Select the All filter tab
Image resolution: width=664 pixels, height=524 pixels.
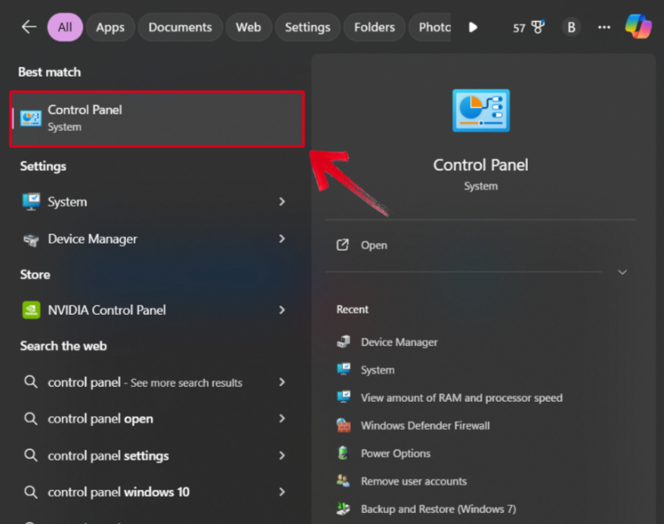click(65, 27)
